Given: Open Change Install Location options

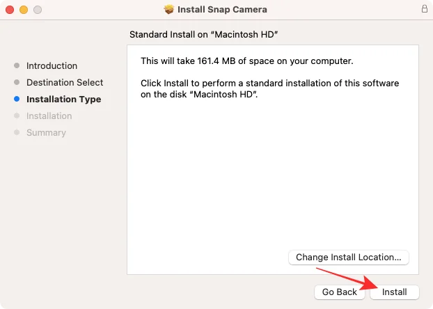Looking at the screenshot, I should click(348, 257).
